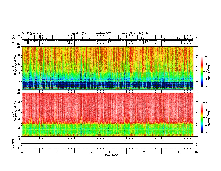Click the "5" tick on the time axis

(x=109, y=153)
